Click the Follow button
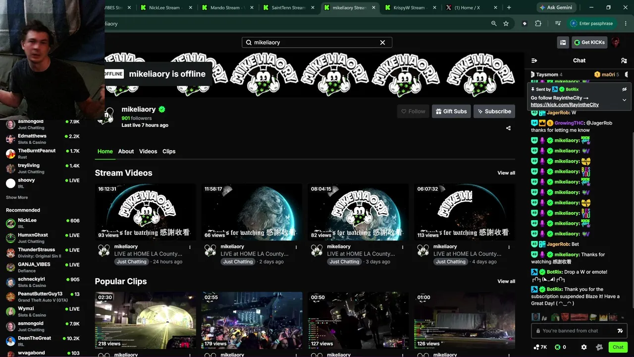 coord(413,112)
